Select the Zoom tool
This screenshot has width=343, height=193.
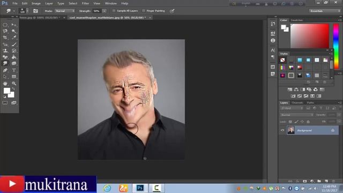14,84
